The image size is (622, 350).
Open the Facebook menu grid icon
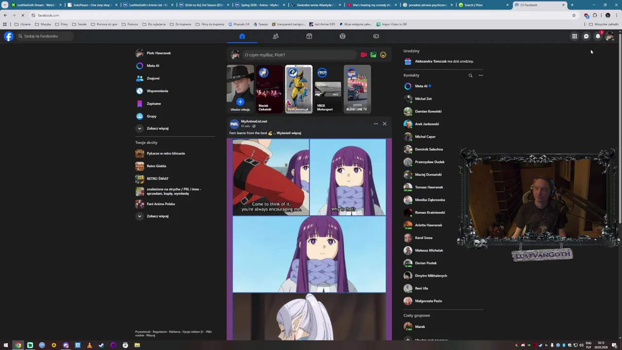pyautogui.click(x=574, y=36)
